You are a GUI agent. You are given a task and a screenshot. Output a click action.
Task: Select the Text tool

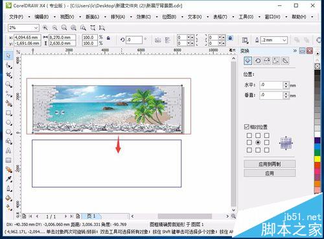pos(8,151)
